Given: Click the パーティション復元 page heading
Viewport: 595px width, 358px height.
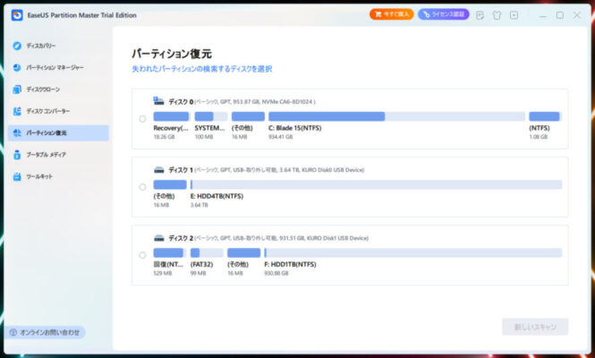Looking at the screenshot, I should point(172,54).
